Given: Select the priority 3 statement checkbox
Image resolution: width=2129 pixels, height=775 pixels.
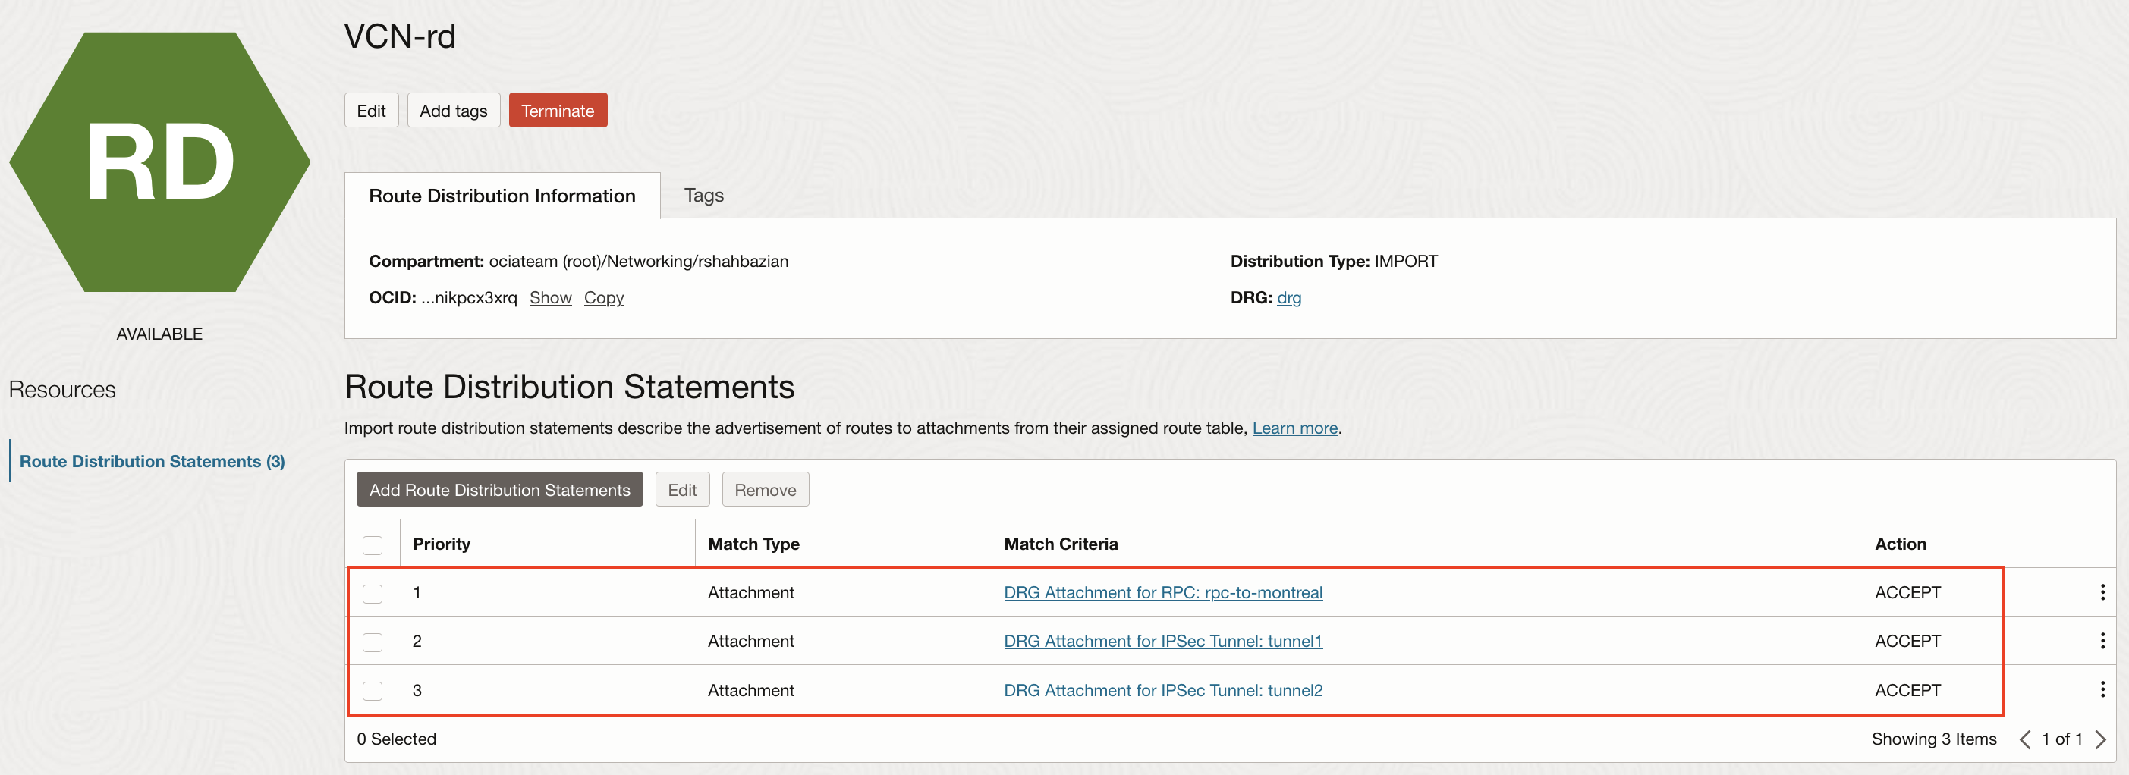Looking at the screenshot, I should tap(373, 691).
